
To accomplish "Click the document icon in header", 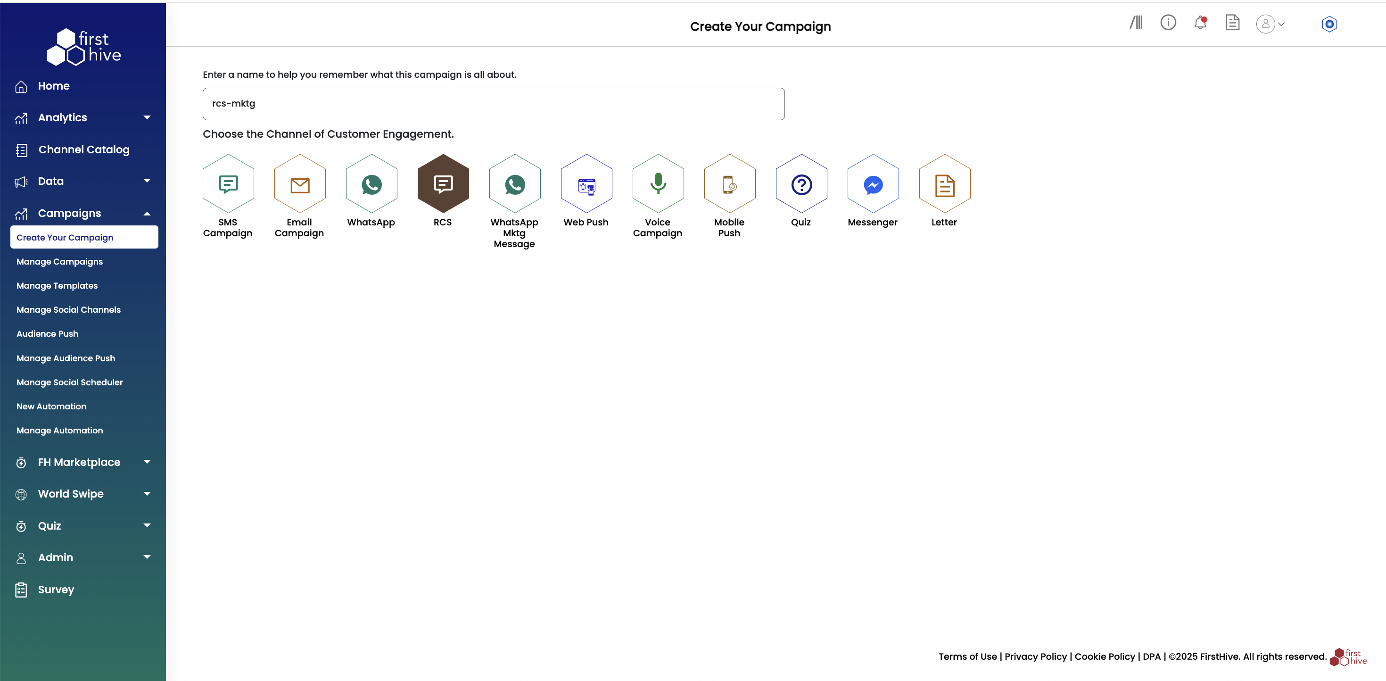I will 1232,23.
